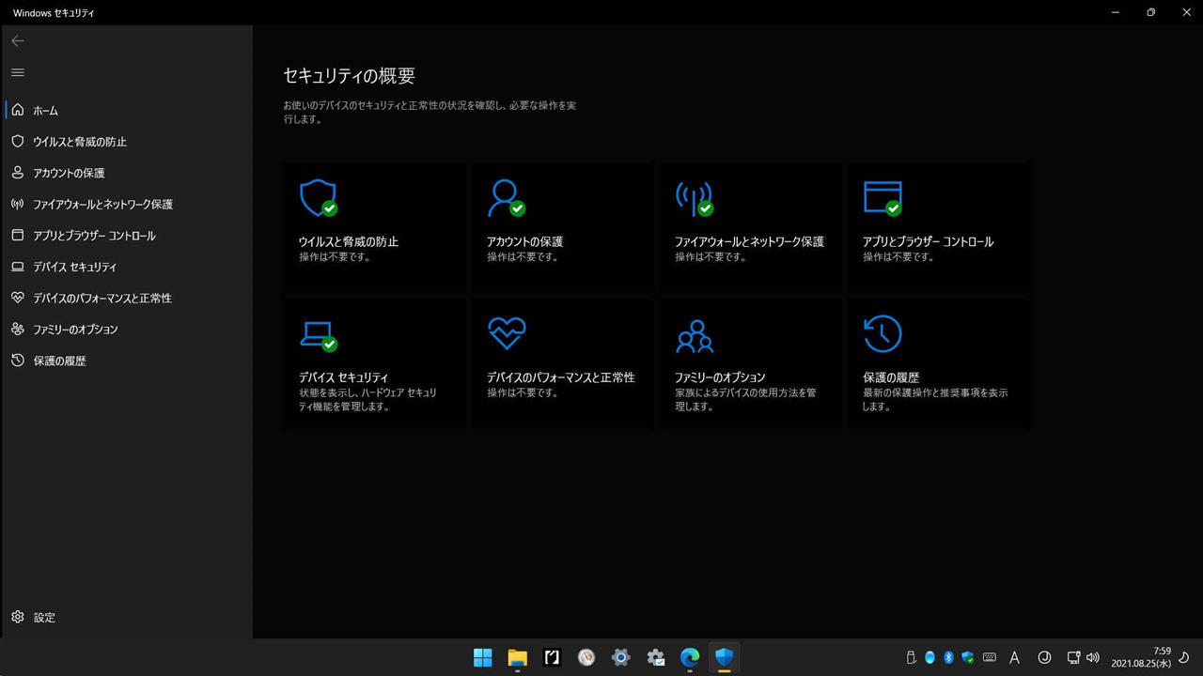This screenshot has height=676, width=1203.
Task: Open quick settings via the volume icon
Action: click(x=1092, y=657)
